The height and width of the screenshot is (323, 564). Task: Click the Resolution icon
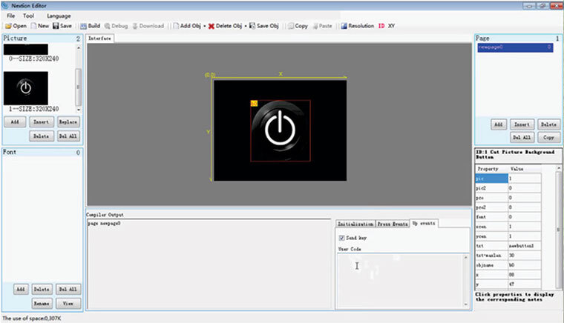(344, 26)
